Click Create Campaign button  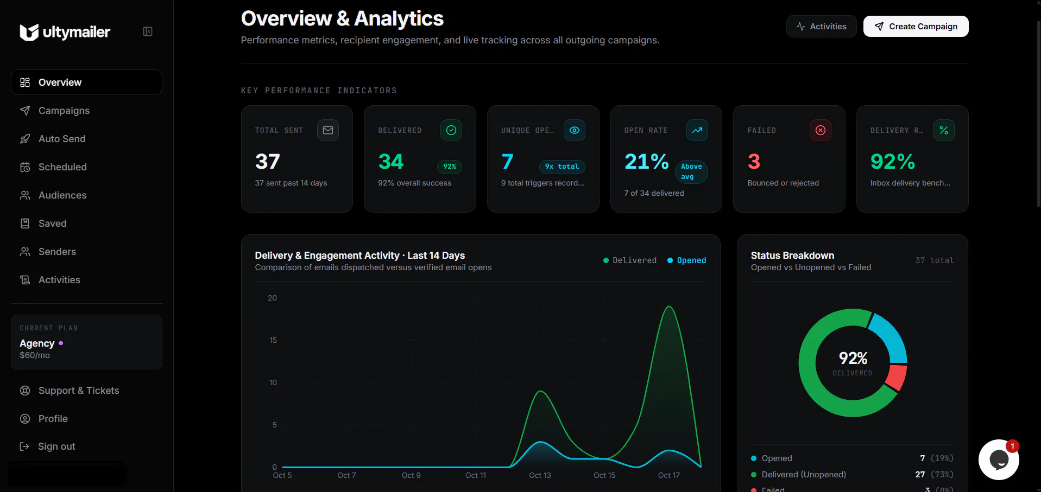click(x=916, y=26)
